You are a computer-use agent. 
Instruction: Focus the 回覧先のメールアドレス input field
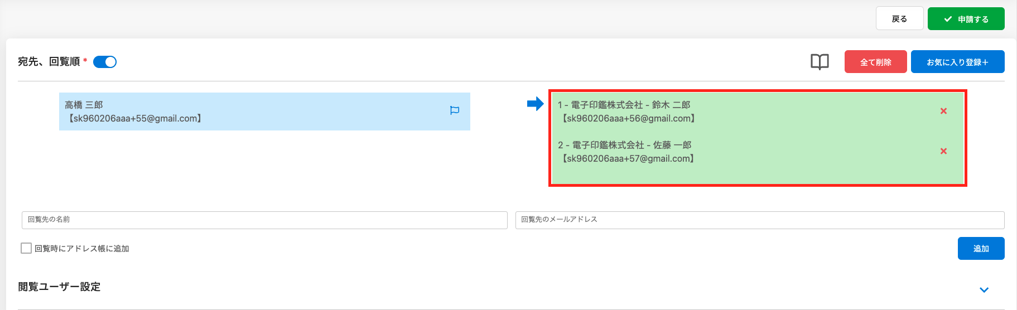pyautogui.click(x=760, y=220)
